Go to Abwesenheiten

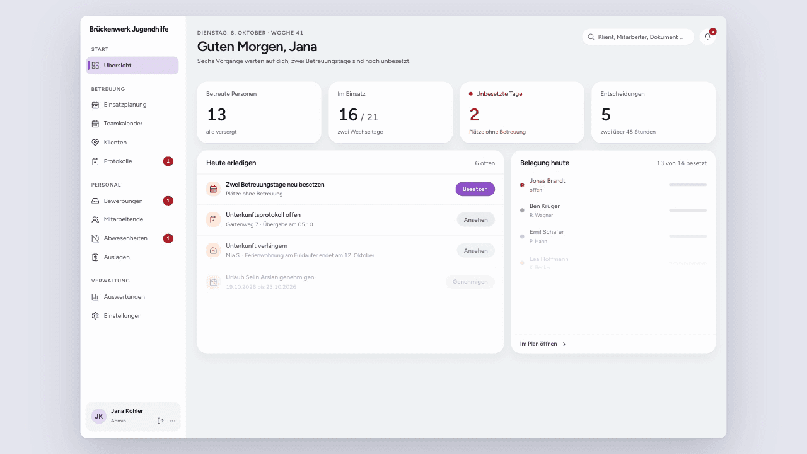[x=132, y=238]
